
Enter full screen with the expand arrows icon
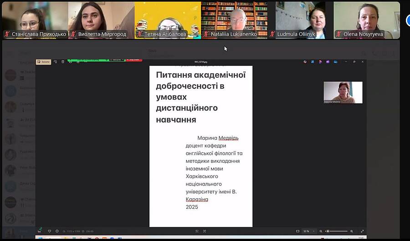point(362,231)
